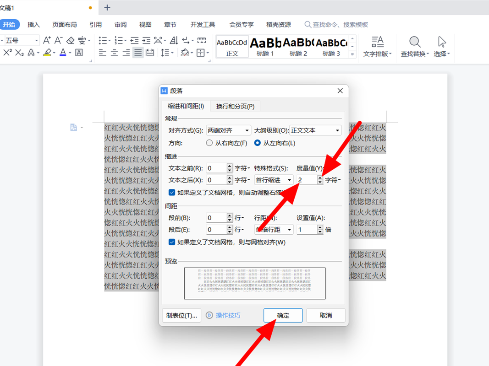Image resolution: width=489 pixels, height=366 pixels.
Task: Apply the 标题 1 heading style
Action: (x=265, y=47)
